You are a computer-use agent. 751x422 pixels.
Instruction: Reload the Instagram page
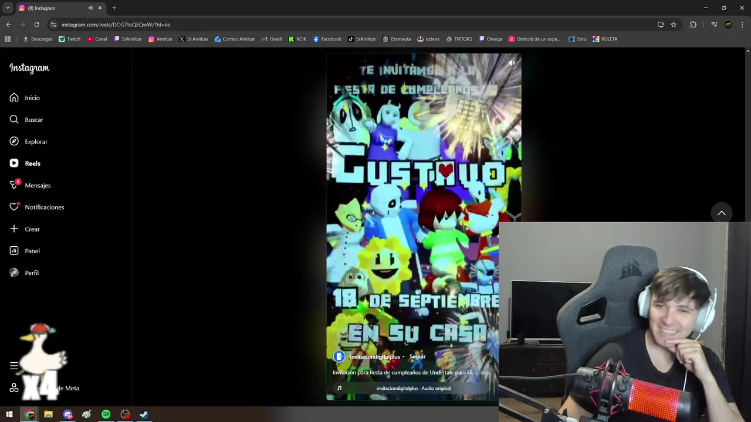(36, 25)
